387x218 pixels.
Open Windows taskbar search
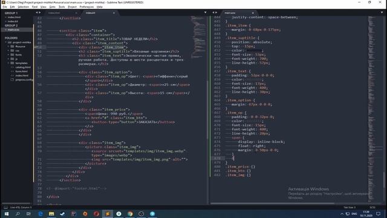(x=18, y=214)
